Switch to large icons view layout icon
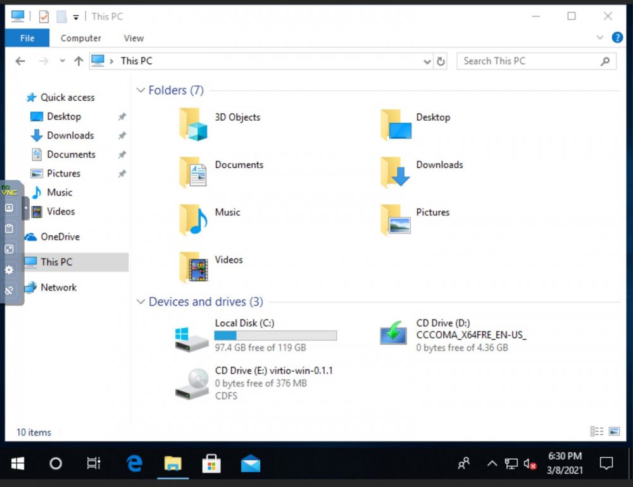 pos(614,431)
